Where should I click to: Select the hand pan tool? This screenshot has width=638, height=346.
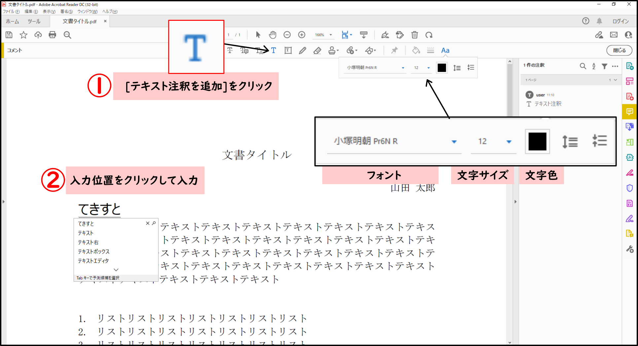pyautogui.click(x=272, y=35)
